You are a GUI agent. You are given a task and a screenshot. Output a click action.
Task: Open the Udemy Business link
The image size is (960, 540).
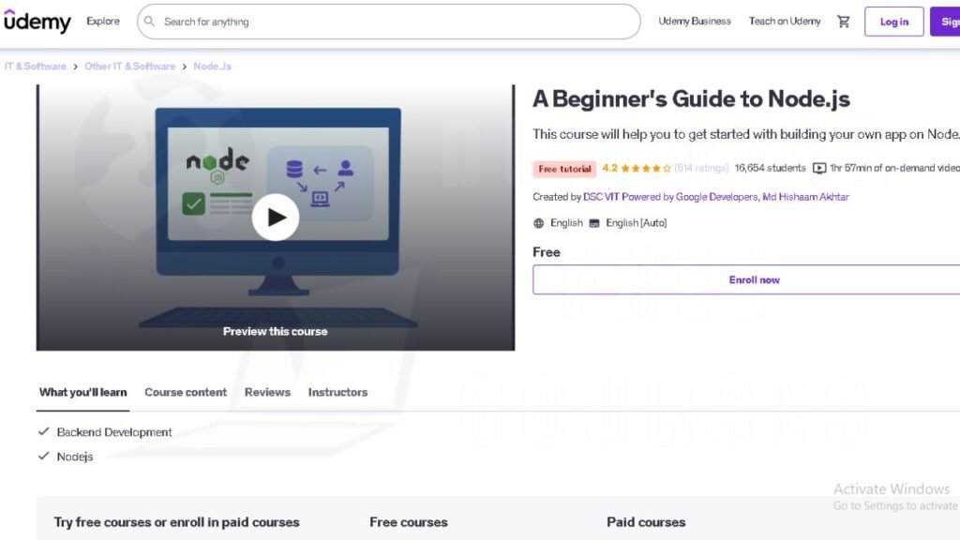click(695, 22)
